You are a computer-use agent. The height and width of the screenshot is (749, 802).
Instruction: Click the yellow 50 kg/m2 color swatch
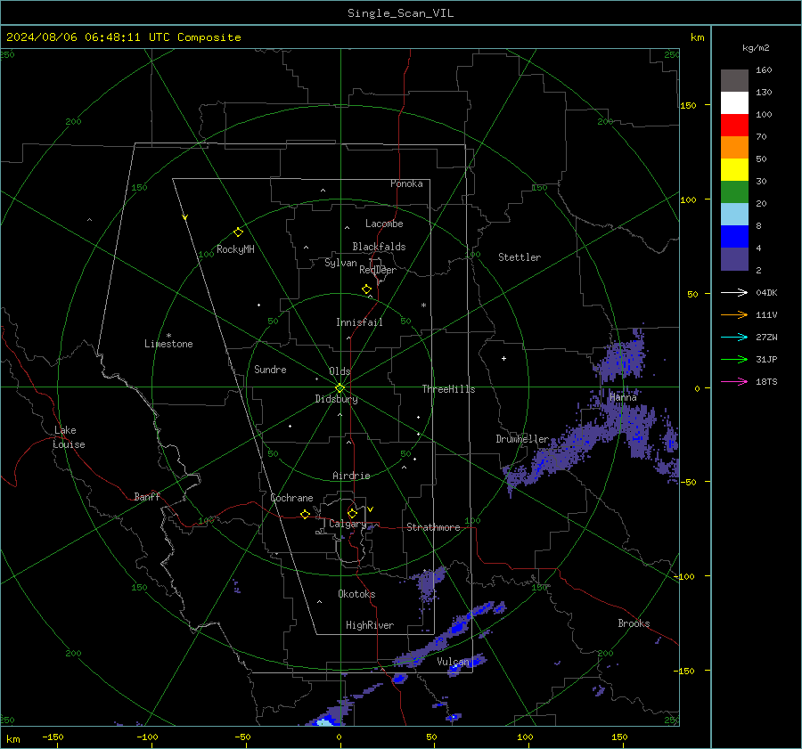[734, 170]
